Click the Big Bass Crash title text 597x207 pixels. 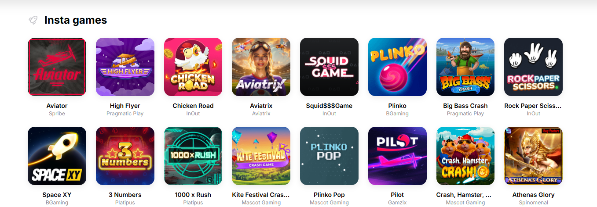465,106
